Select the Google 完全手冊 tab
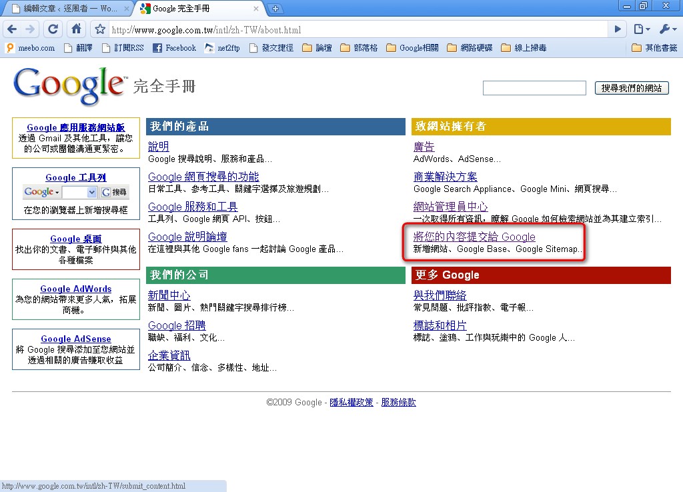Image resolution: width=683 pixels, height=492 pixels. pyautogui.click(x=200, y=8)
